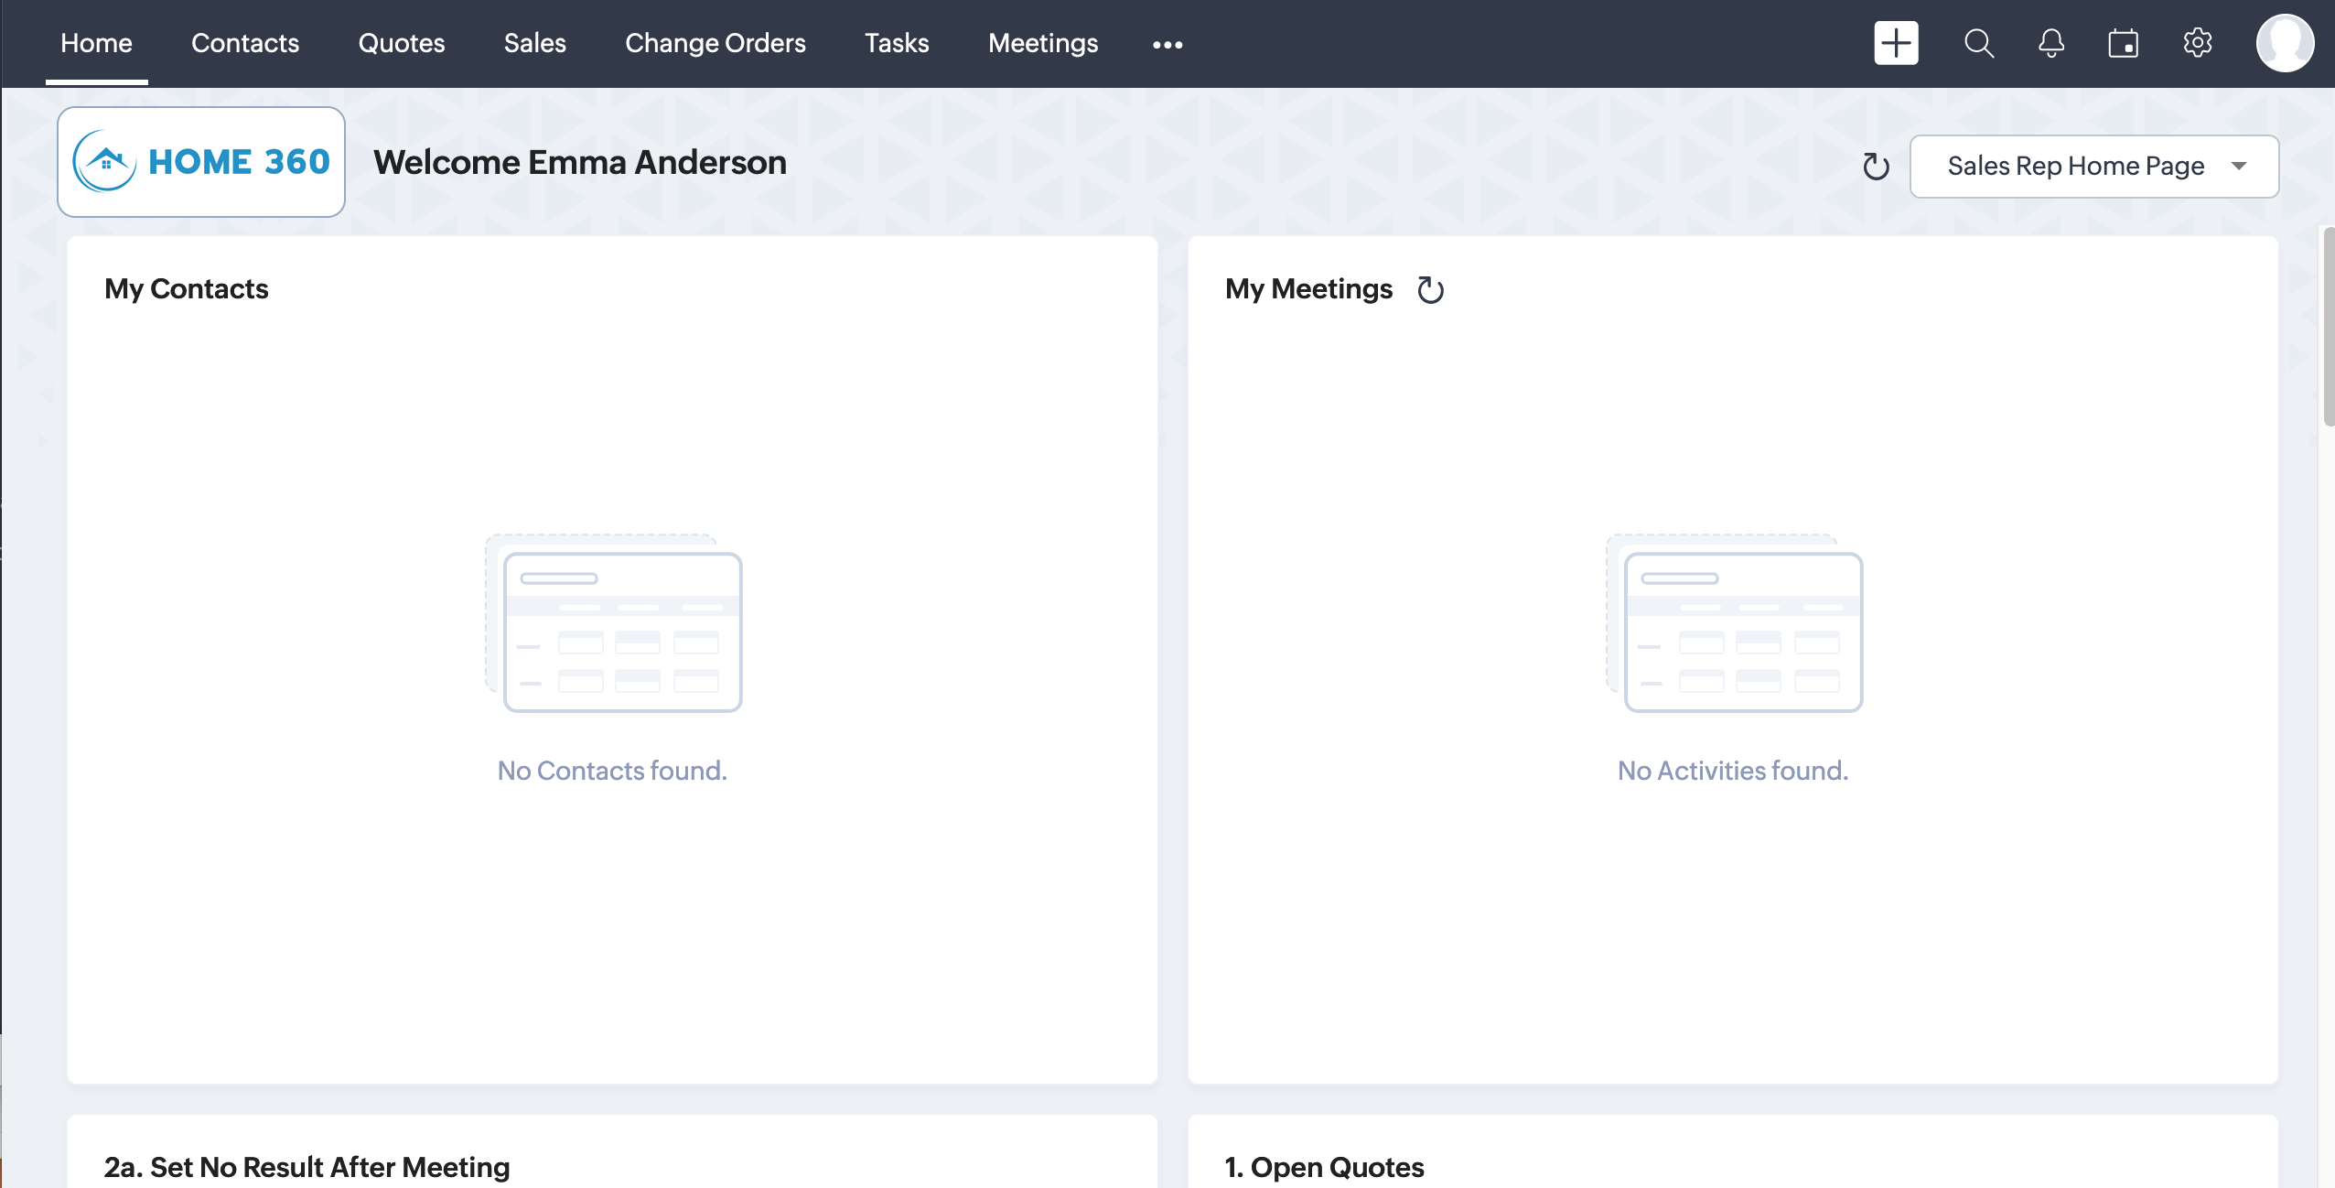Image resolution: width=2335 pixels, height=1188 pixels.
Task: Click the user profile avatar
Action: [x=2285, y=43]
